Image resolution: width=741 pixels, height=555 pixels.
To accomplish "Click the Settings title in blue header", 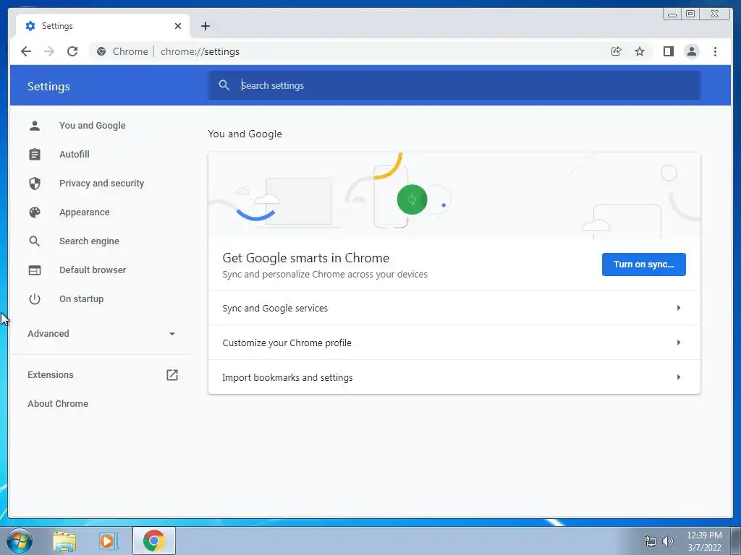I will coord(48,87).
